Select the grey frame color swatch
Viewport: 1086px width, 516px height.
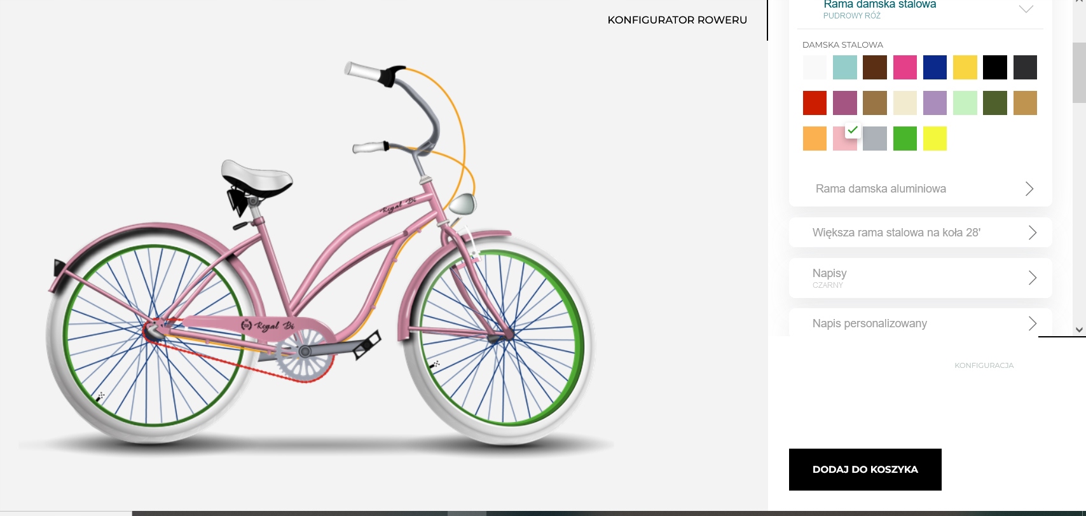pyautogui.click(x=875, y=139)
